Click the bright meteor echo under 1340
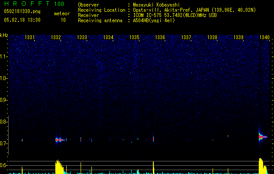Image resolution: width=274 pixels, height=174 pixels. 263,137
